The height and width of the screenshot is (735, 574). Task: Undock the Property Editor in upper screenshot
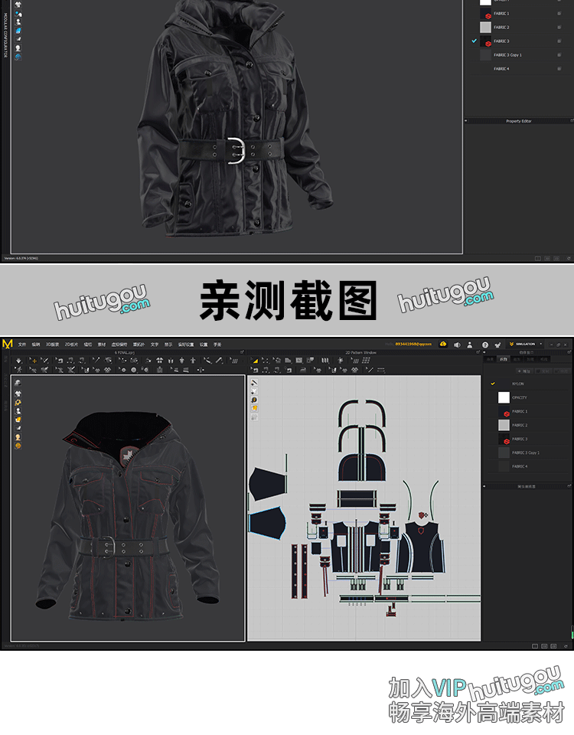[x=572, y=121]
